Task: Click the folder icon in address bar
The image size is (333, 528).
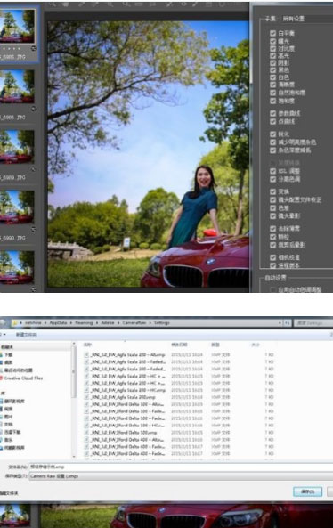Action: coord(15,322)
